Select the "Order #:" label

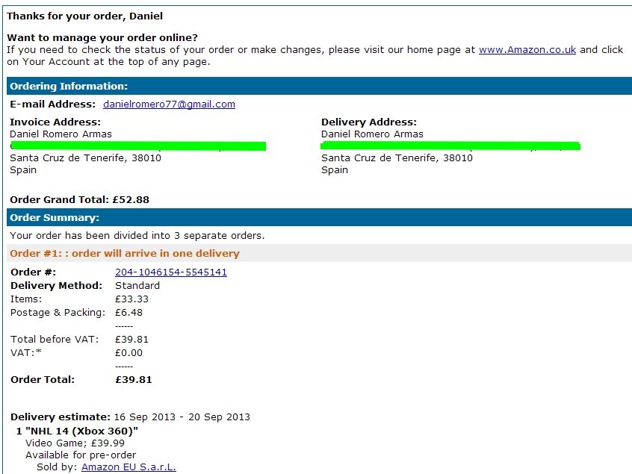click(33, 272)
